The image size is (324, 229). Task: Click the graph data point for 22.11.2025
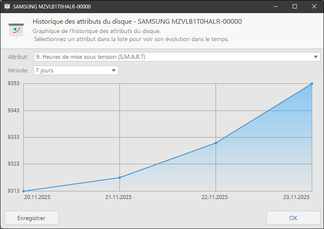tap(216, 143)
